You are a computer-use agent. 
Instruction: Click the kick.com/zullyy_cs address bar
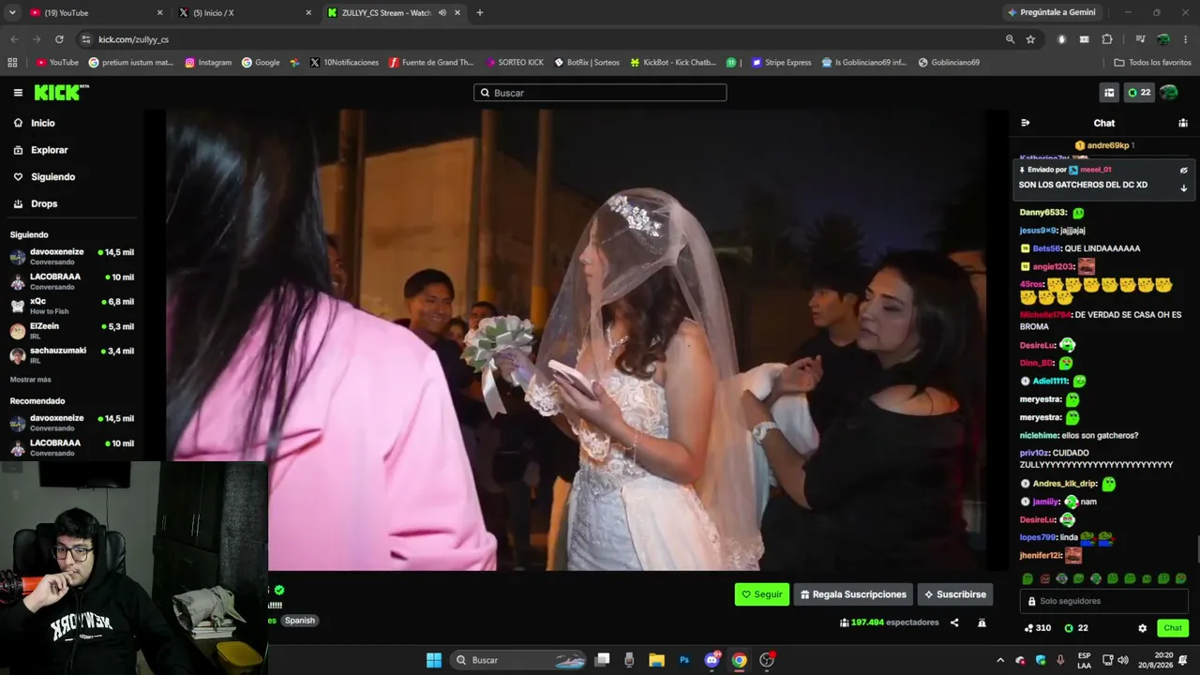(x=544, y=39)
